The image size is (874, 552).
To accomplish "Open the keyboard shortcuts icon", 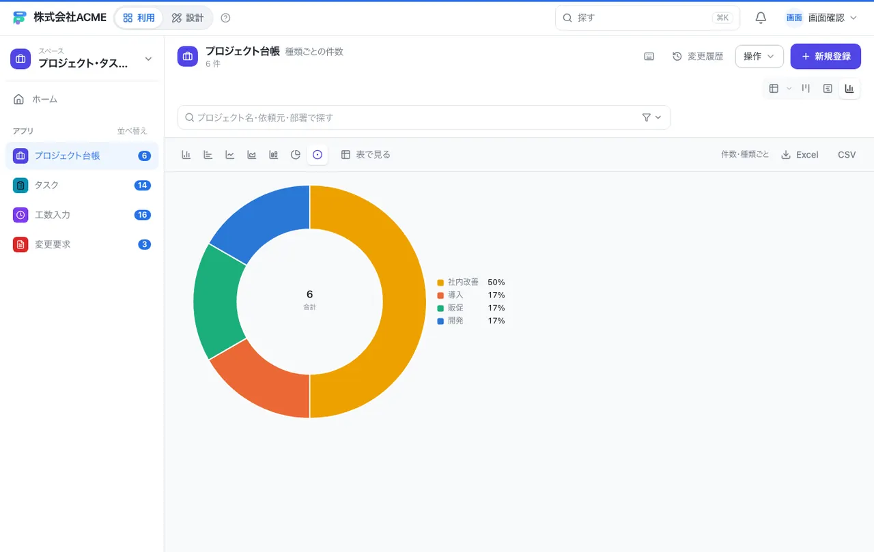I will (x=649, y=57).
